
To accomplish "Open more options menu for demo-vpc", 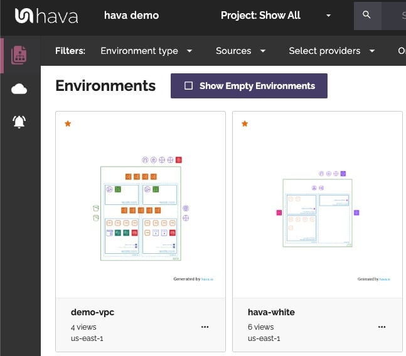I will coord(205,327).
